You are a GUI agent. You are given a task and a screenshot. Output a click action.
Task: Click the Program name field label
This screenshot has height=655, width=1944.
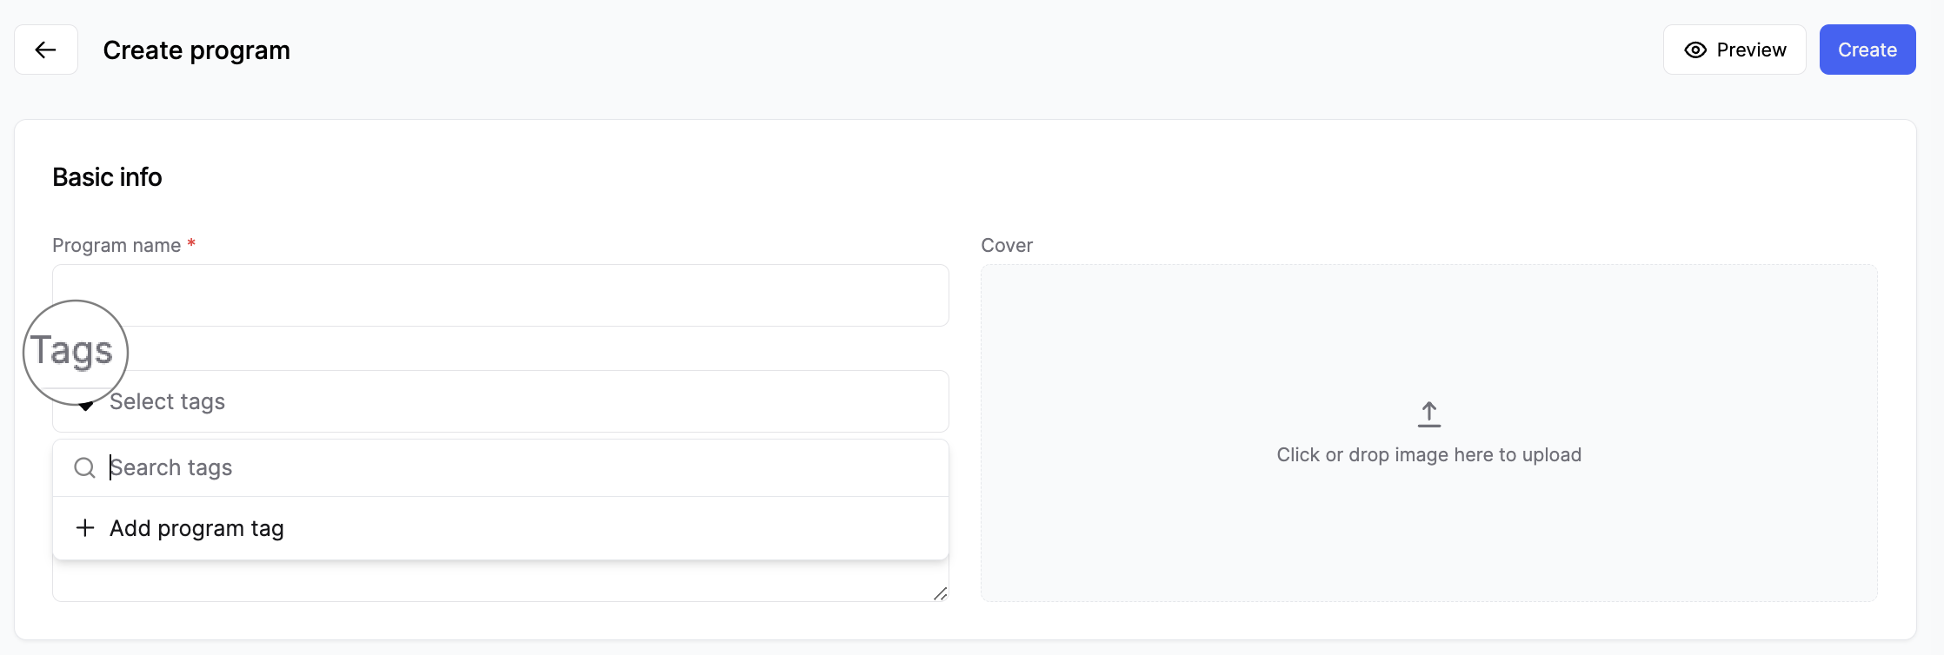[117, 246]
